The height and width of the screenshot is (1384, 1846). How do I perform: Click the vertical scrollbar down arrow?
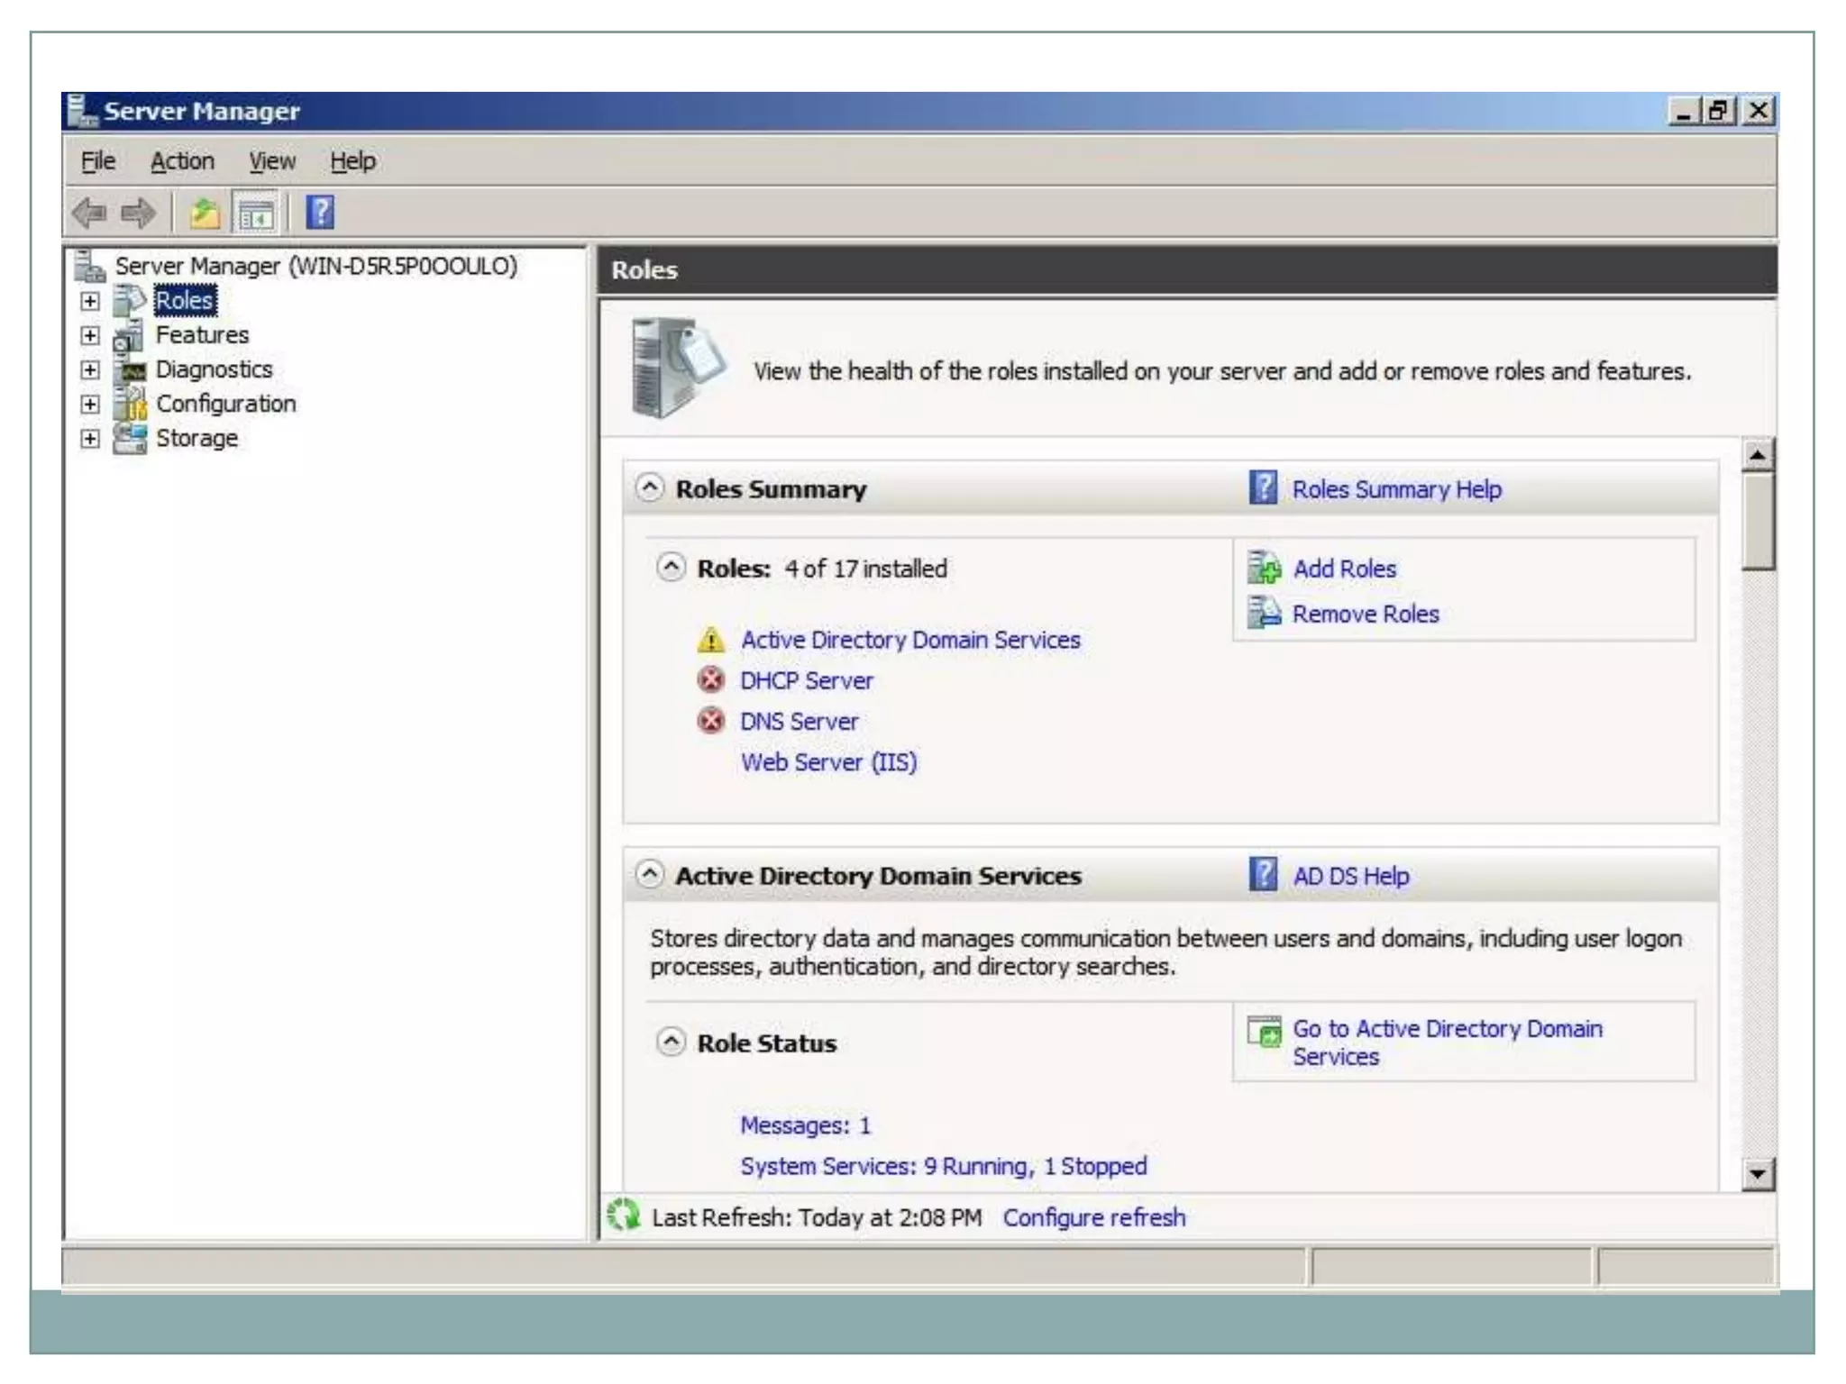pyautogui.click(x=1757, y=1174)
